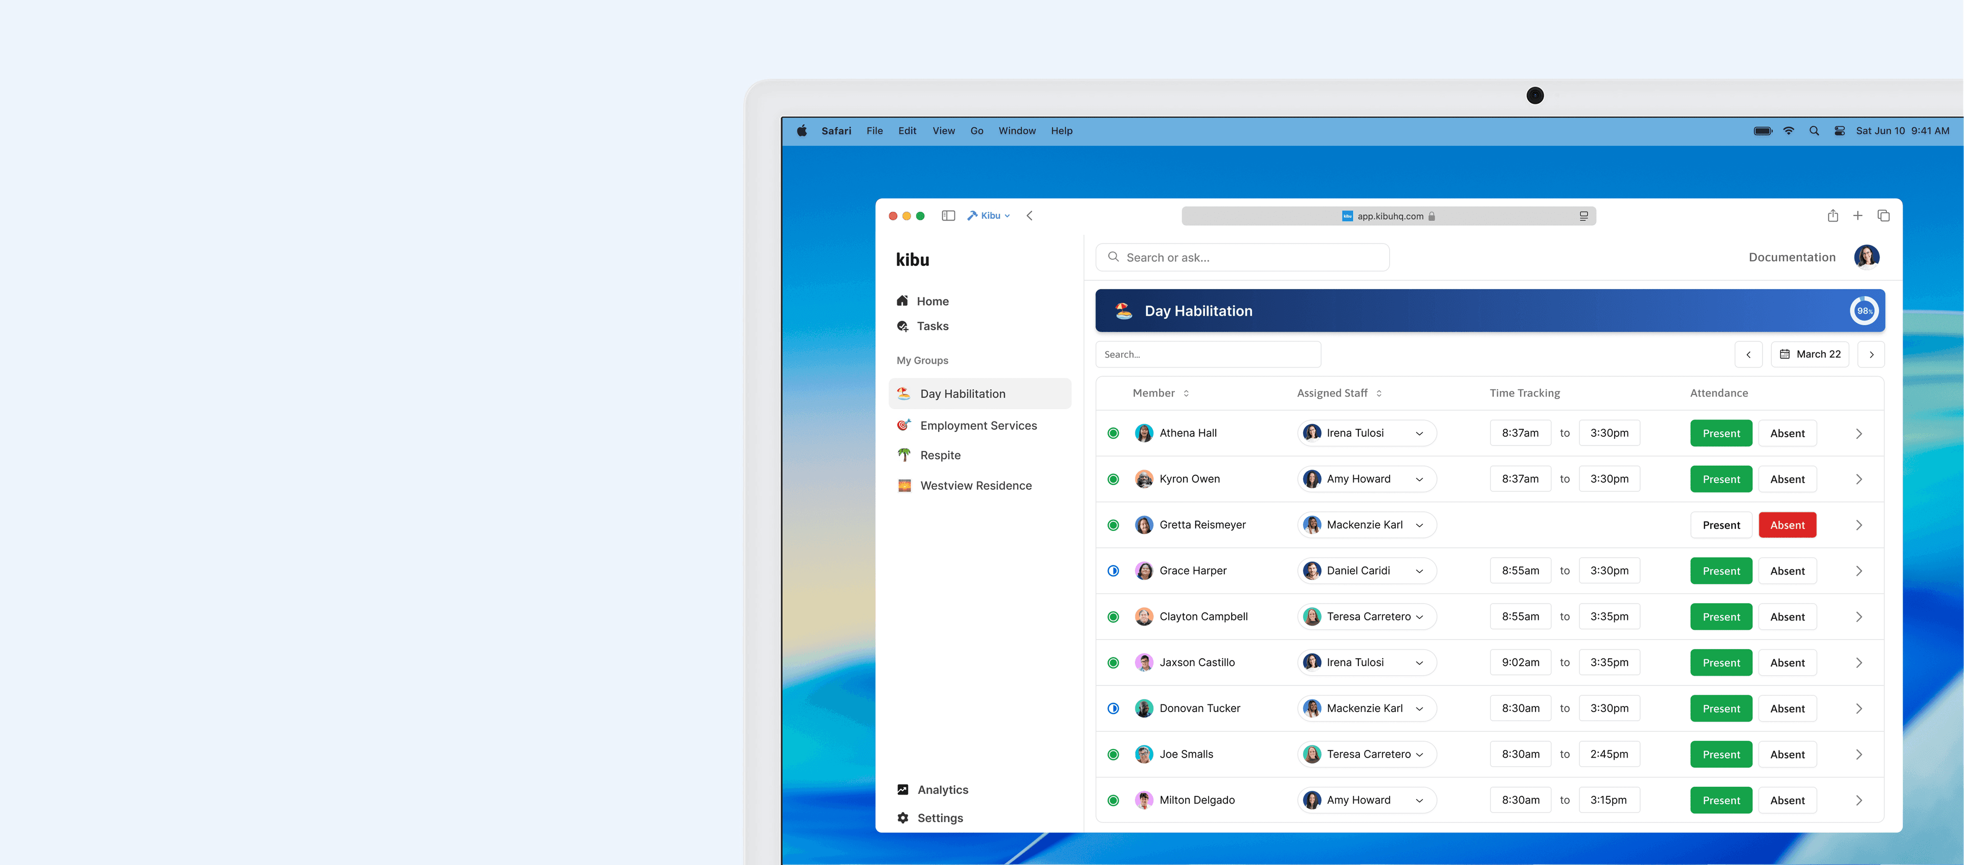Open Gretta Reismeyer assigned staff dropdown
The image size is (1964, 865).
click(1366, 525)
